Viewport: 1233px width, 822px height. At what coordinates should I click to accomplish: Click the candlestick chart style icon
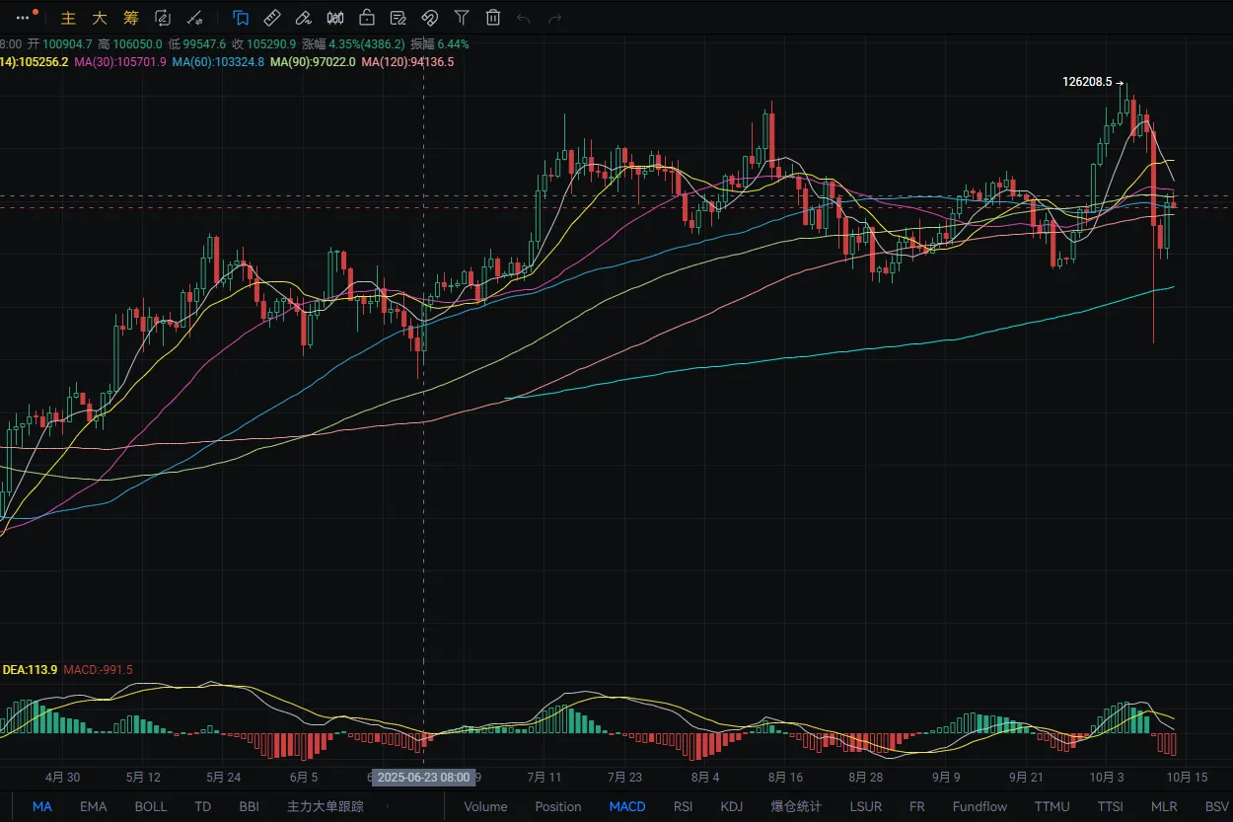(335, 18)
